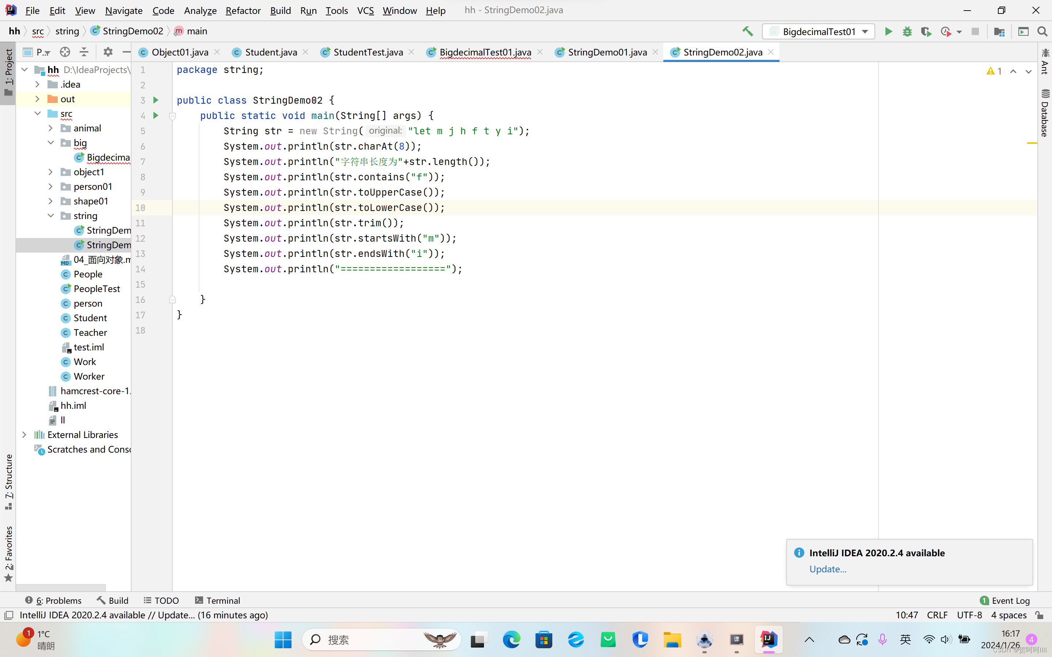The image size is (1052, 657).
Task: Click the Debug bug icon
Action: click(907, 32)
